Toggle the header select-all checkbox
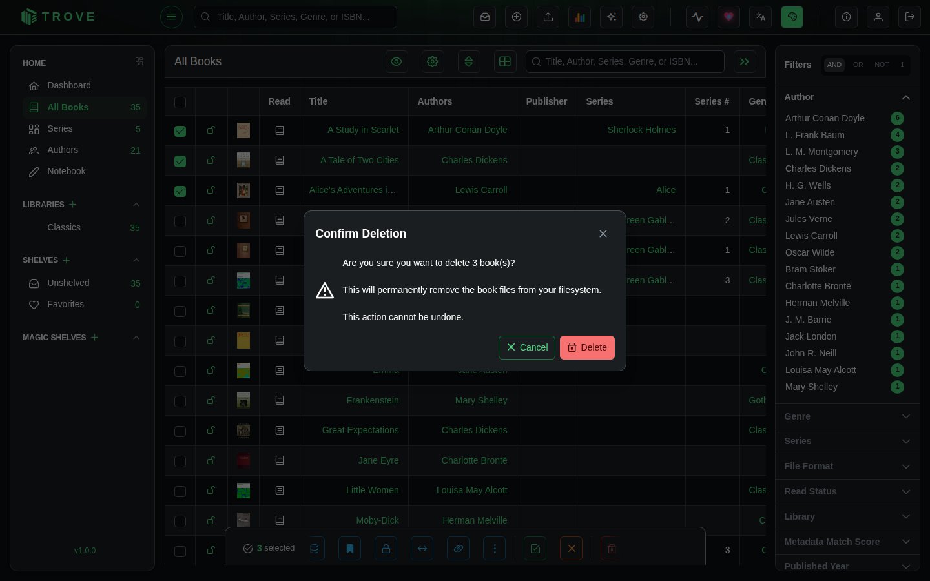This screenshot has width=930, height=581. [180, 102]
